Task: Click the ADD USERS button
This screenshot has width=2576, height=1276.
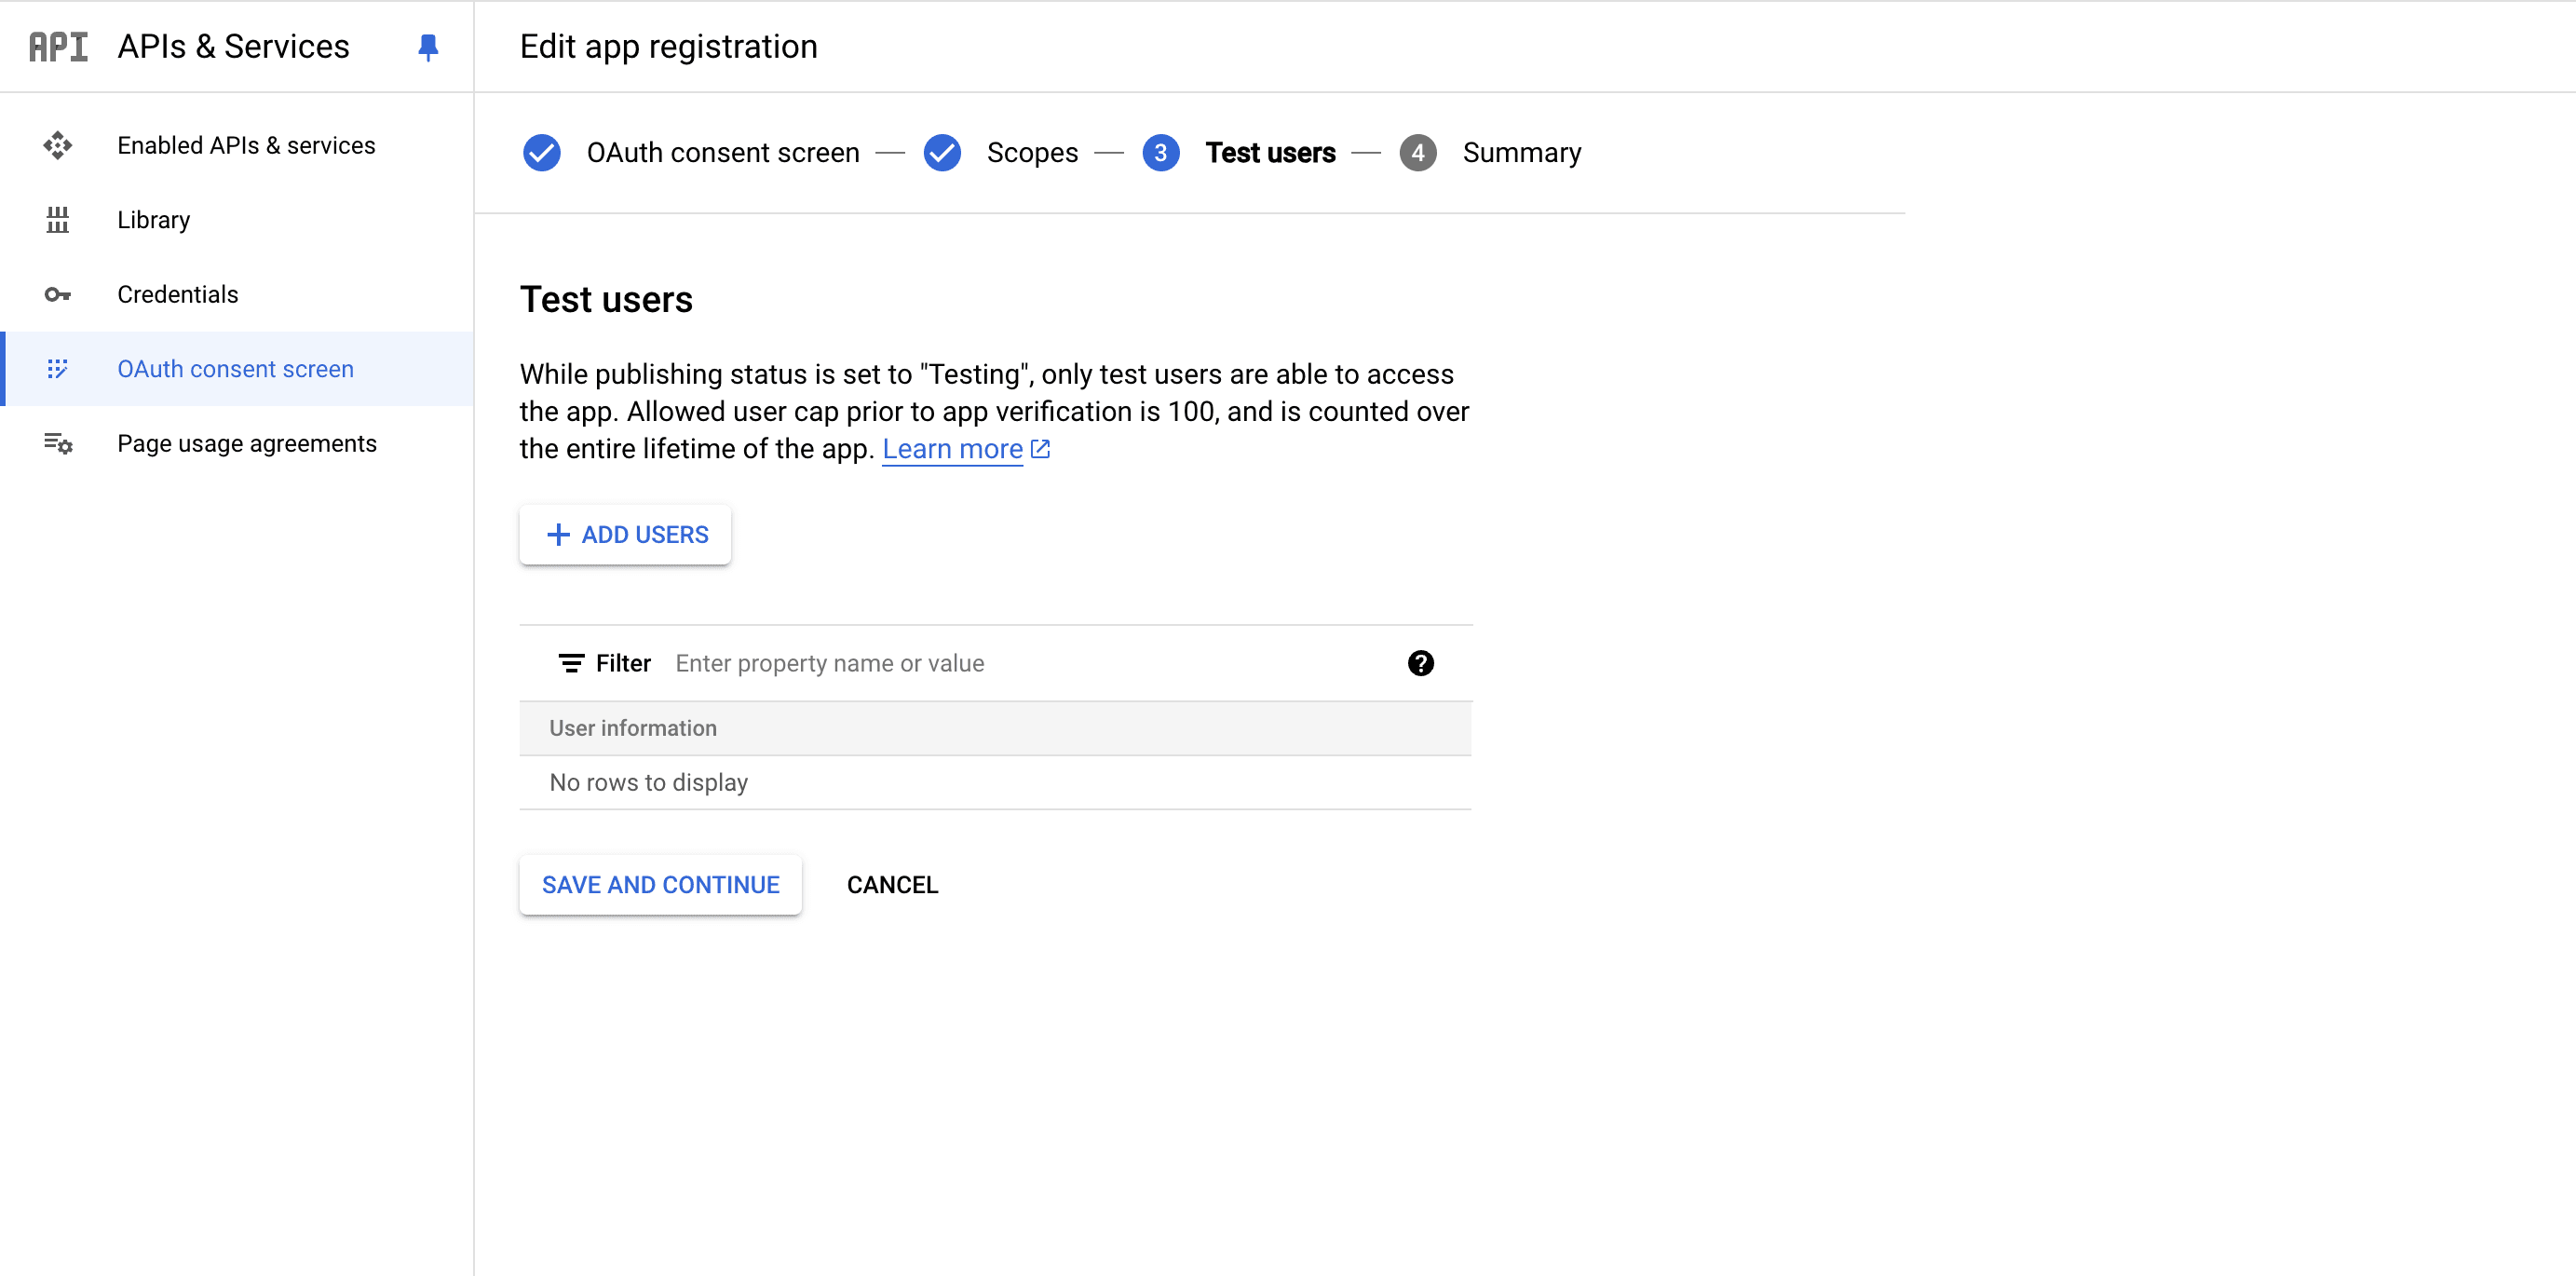Action: coord(625,535)
